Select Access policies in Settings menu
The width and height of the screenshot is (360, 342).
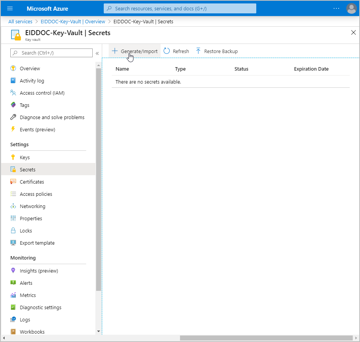pos(36,194)
